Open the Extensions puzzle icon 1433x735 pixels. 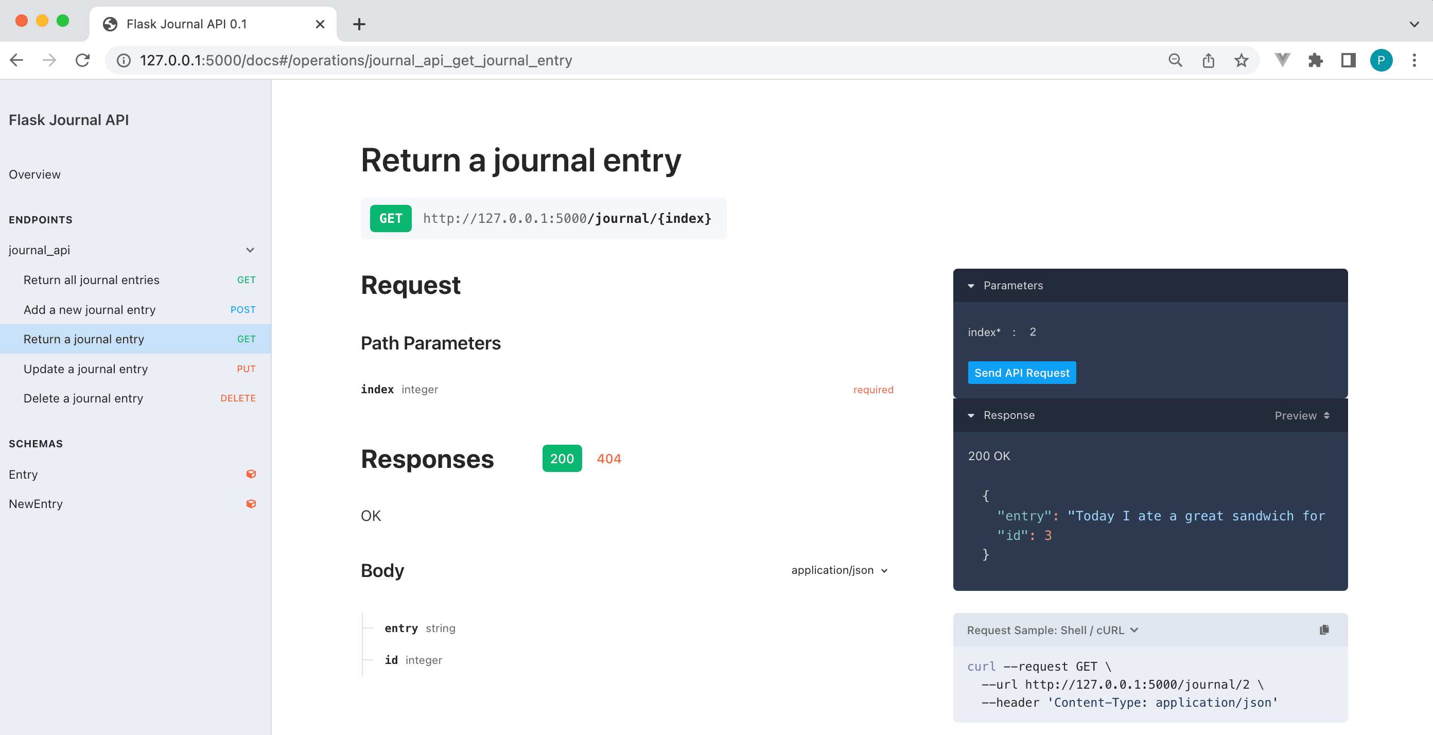click(x=1315, y=60)
